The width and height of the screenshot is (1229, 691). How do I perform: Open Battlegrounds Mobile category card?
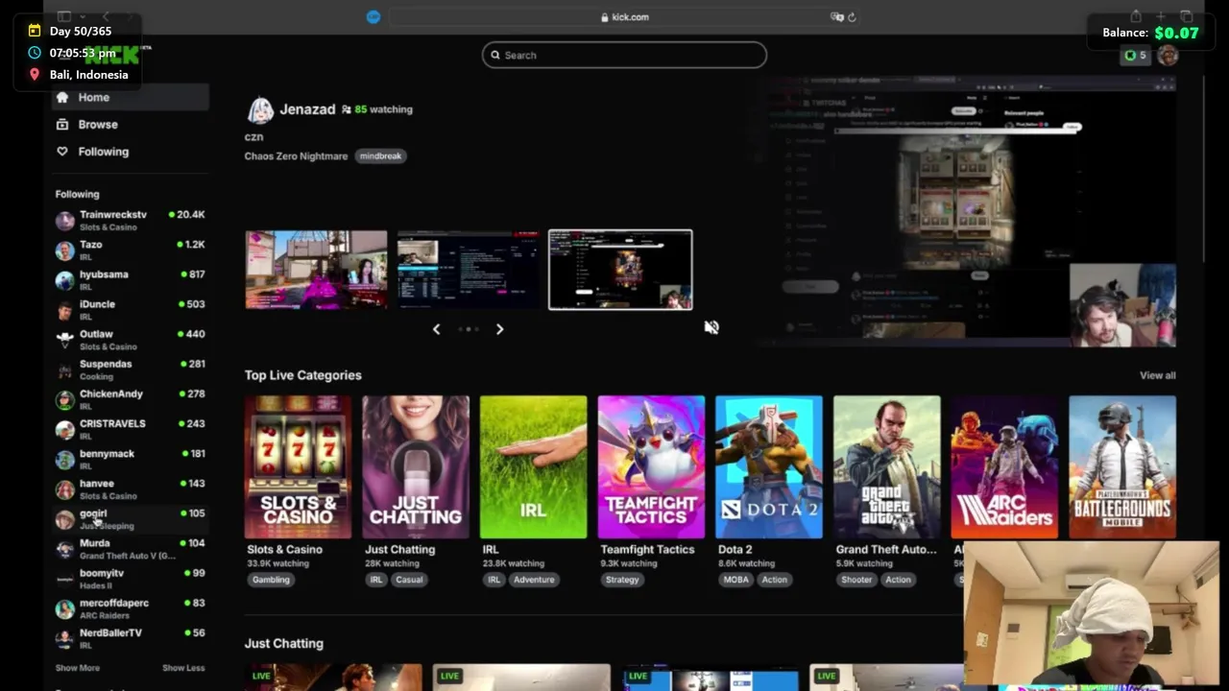click(x=1122, y=466)
